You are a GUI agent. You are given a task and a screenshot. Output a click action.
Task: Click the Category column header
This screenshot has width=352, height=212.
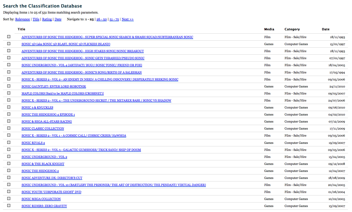(292, 29)
